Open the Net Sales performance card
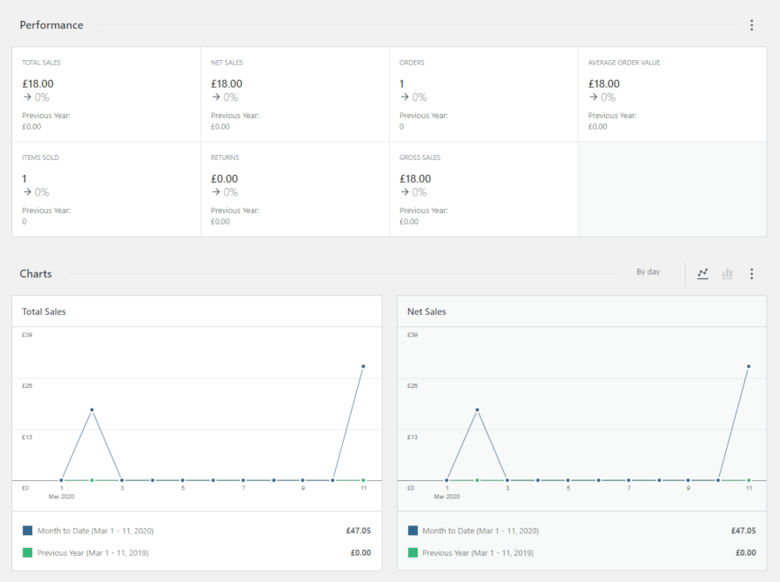This screenshot has width=780, height=582. pyautogui.click(x=294, y=94)
